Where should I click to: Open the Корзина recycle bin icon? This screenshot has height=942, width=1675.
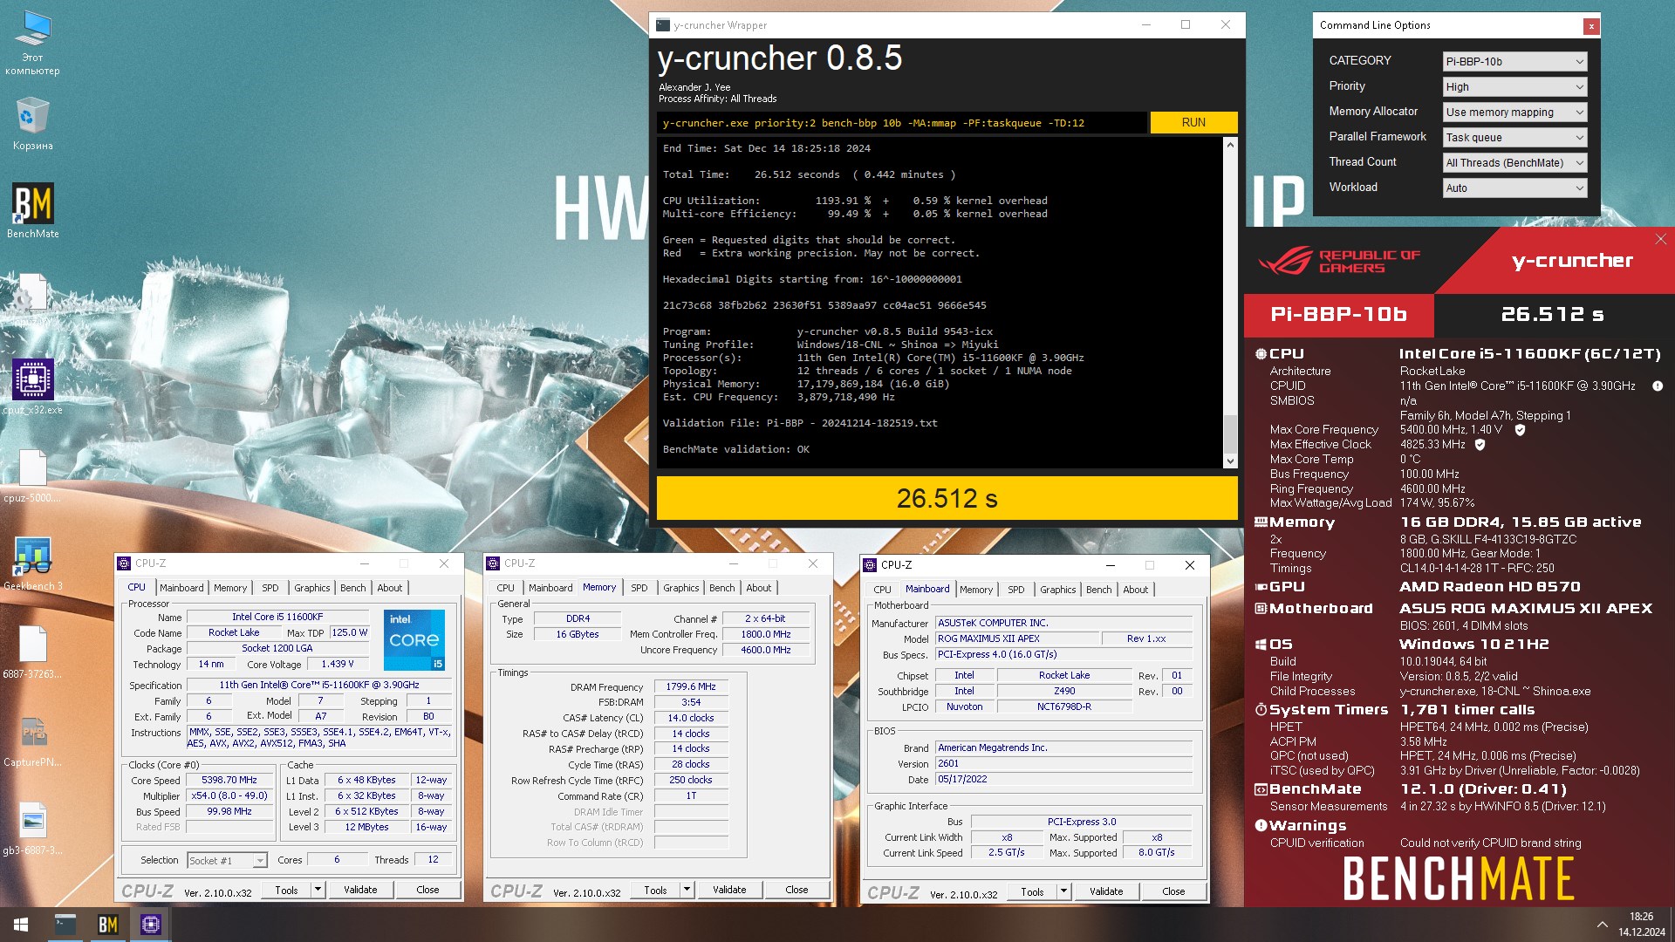click(32, 123)
